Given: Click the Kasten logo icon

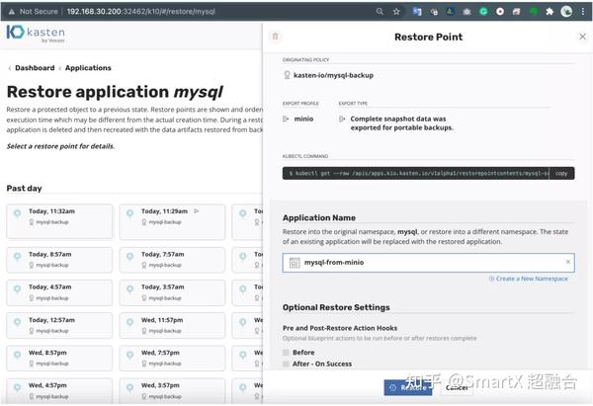Looking at the screenshot, I should 15,33.
